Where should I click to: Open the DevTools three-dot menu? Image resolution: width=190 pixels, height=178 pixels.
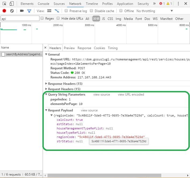click(x=178, y=4)
